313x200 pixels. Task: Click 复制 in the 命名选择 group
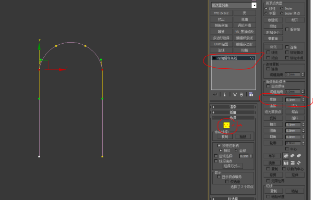click(225, 136)
